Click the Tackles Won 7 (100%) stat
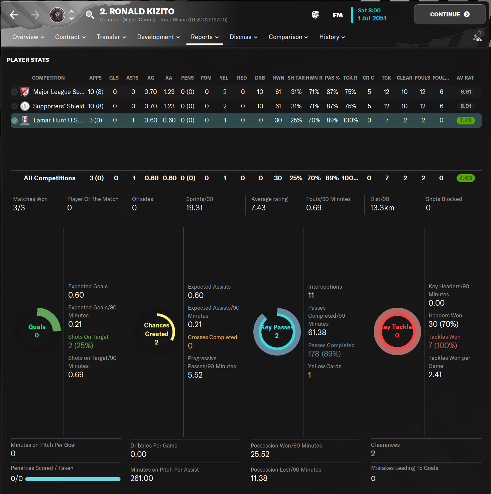This screenshot has width=491, height=494. (x=444, y=341)
